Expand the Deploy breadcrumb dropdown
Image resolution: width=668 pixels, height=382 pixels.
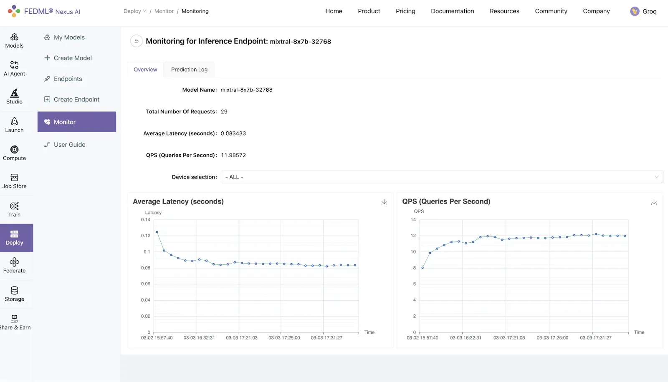(135, 11)
